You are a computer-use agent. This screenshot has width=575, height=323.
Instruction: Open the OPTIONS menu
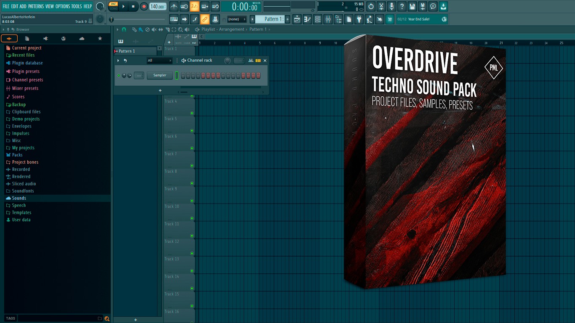tap(63, 6)
